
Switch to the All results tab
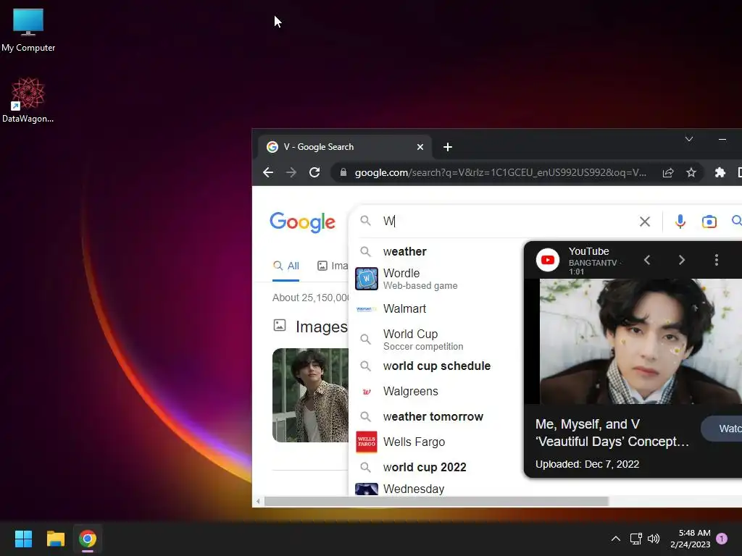285,266
